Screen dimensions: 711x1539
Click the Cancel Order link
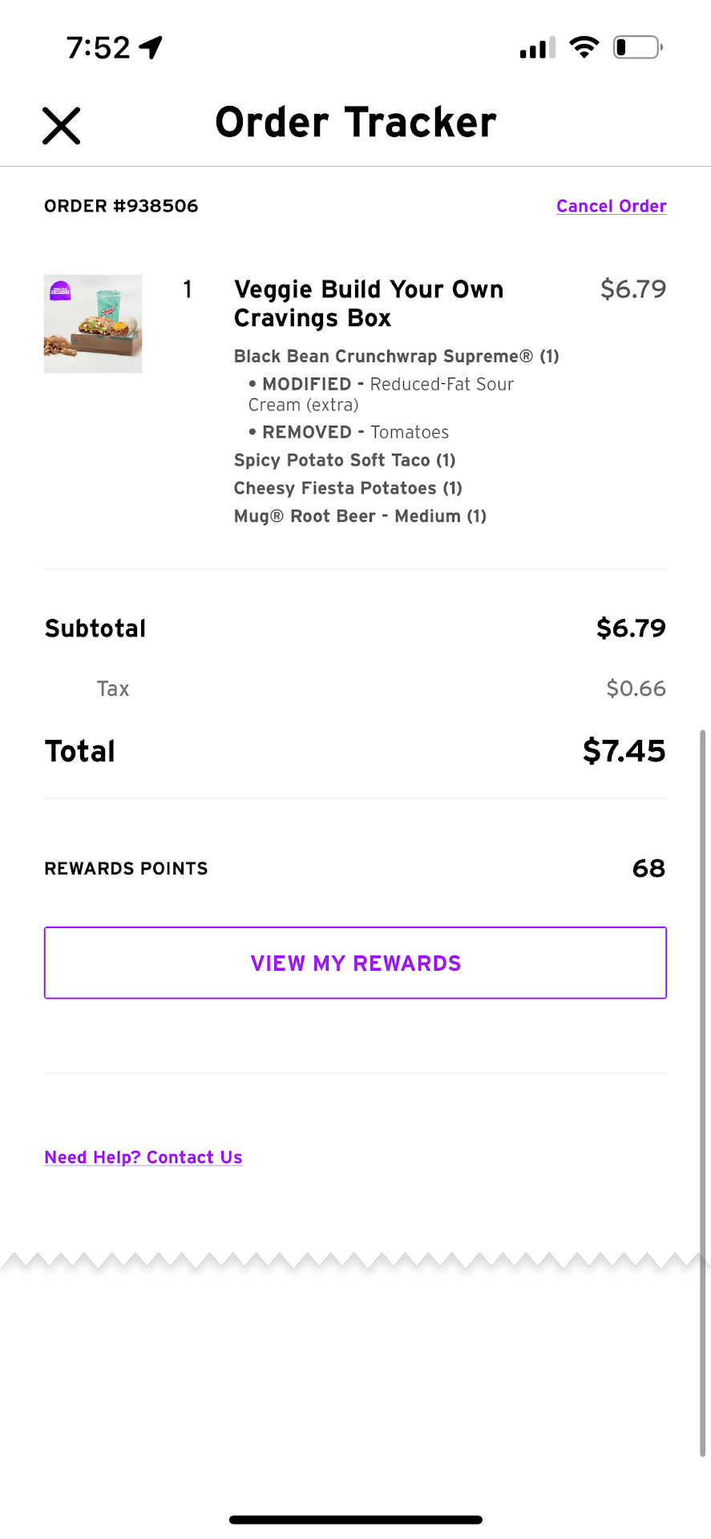(x=611, y=206)
